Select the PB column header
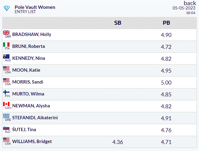The image size is (199, 151). [166, 23]
